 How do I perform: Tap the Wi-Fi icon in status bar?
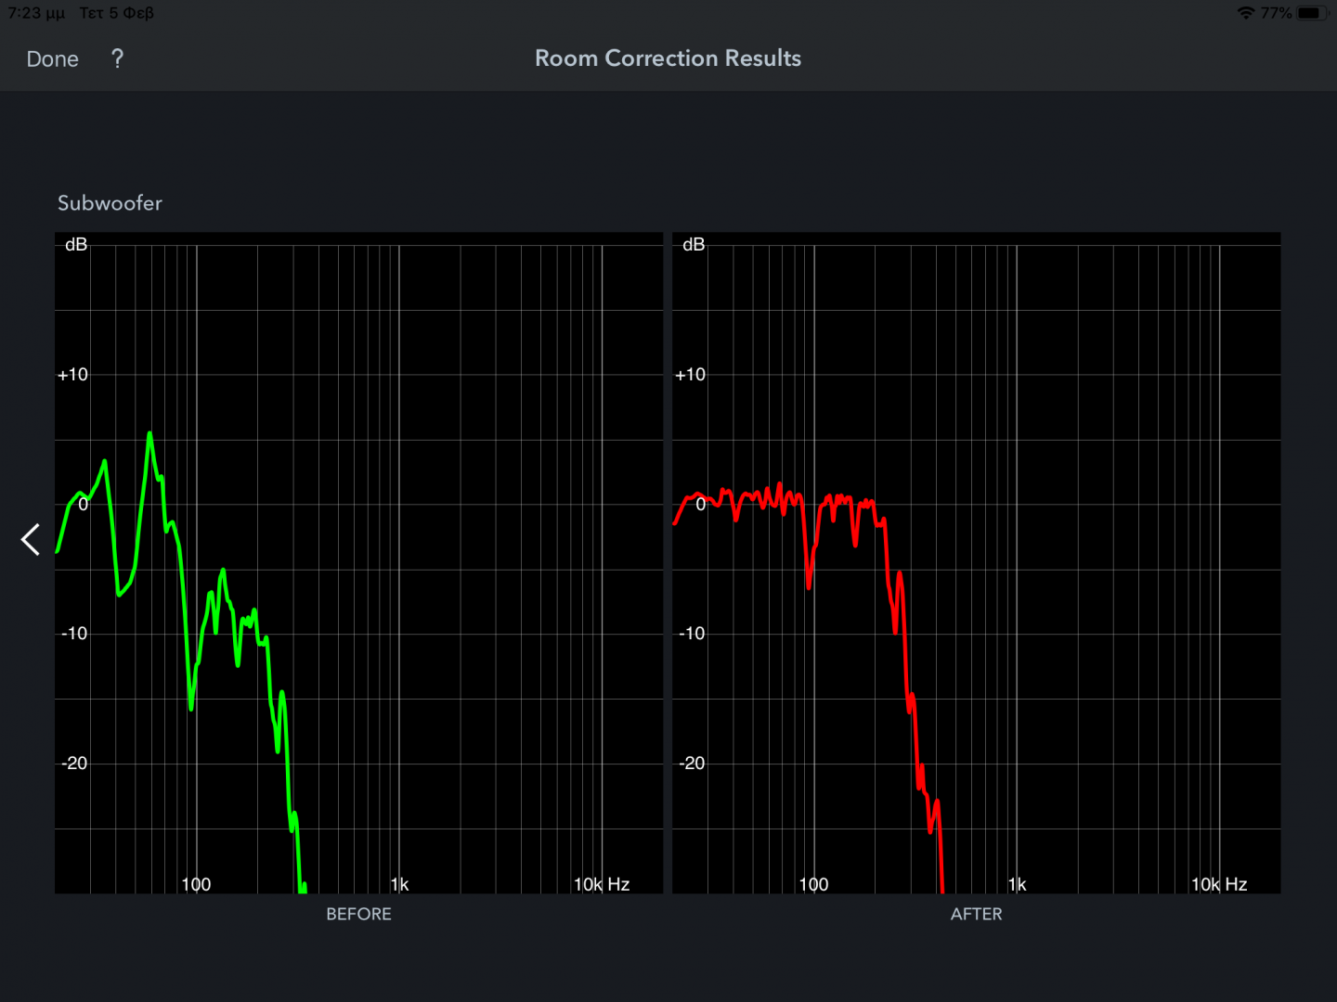pos(1245,13)
